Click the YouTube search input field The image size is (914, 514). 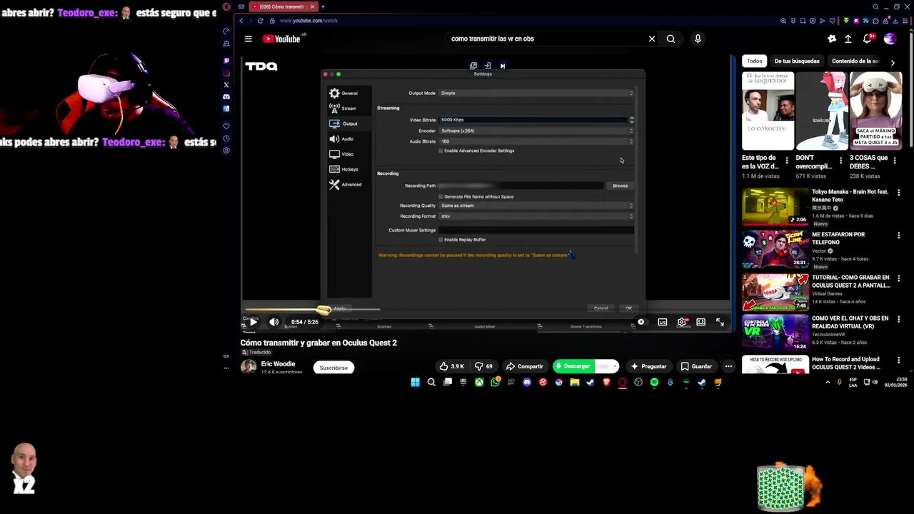point(546,39)
